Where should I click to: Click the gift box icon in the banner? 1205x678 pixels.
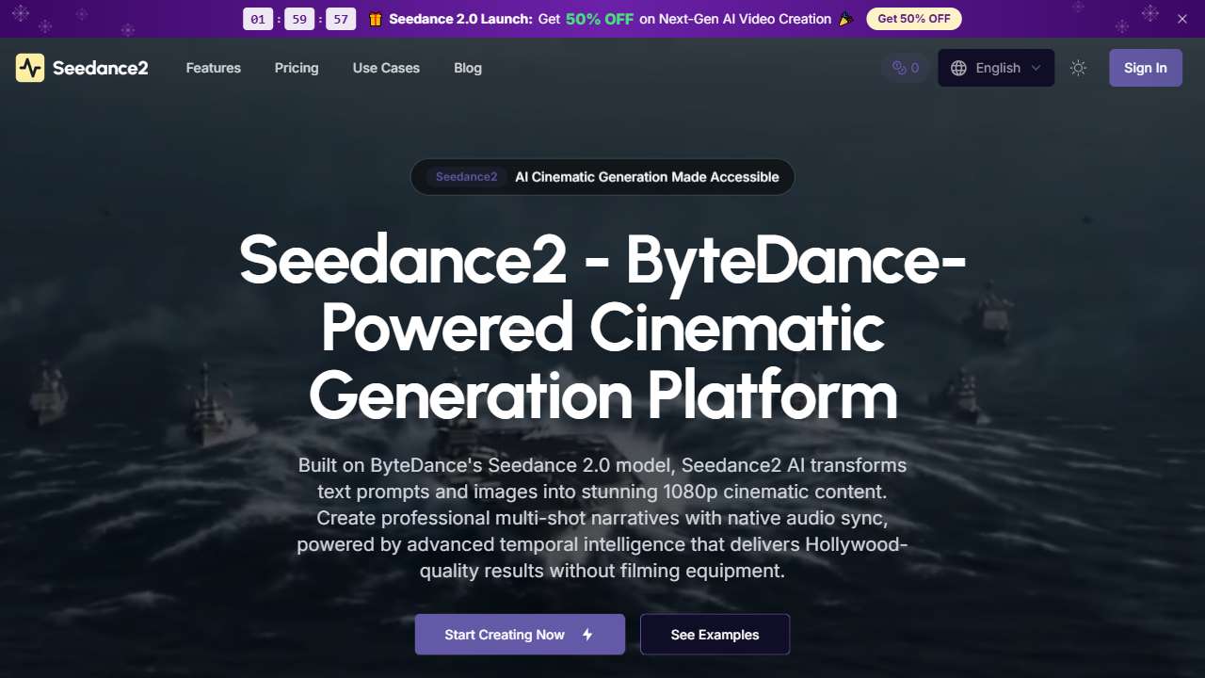[375, 18]
